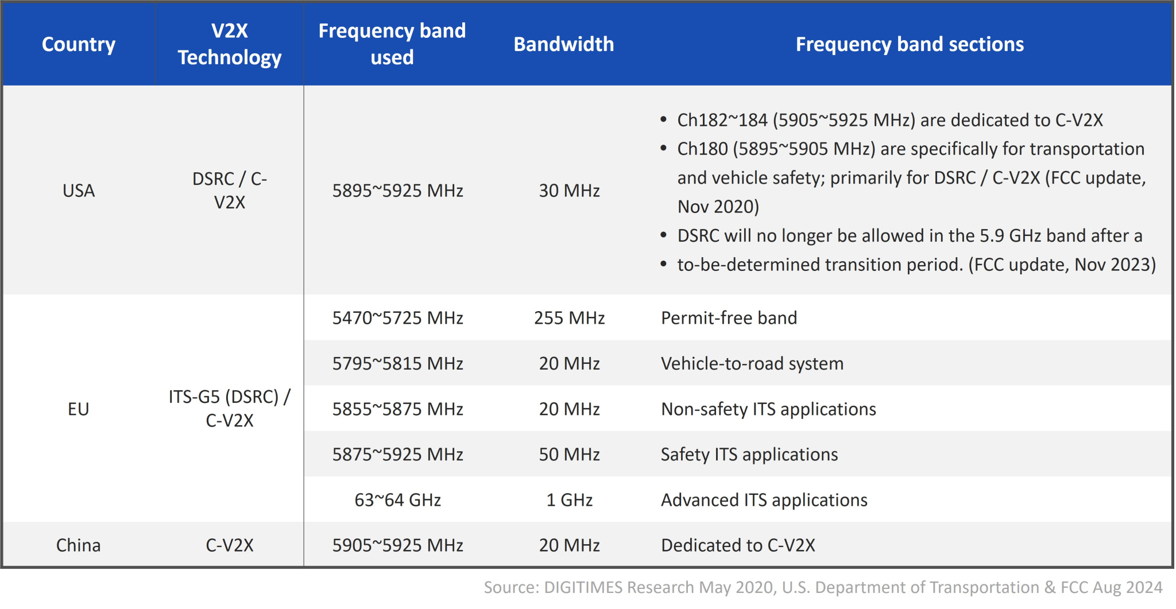Click the ITS-G5 (DSRC) / C-V2X cell
This screenshot has height=609, width=1176.
pyautogui.click(x=229, y=409)
